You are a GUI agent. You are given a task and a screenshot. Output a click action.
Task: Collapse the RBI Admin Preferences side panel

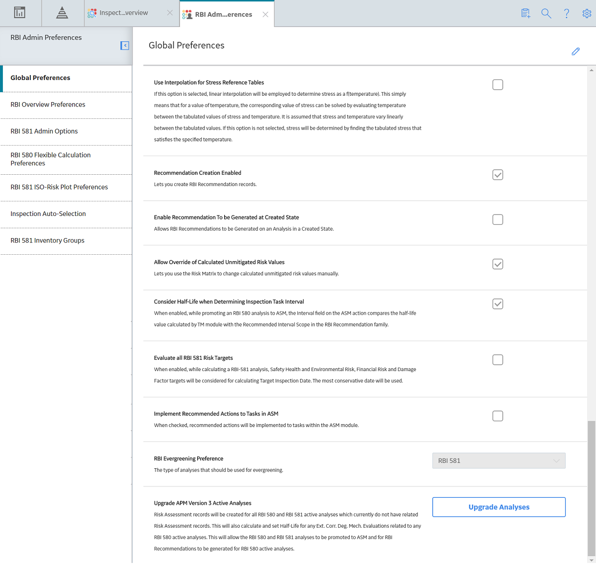click(x=125, y=46)
